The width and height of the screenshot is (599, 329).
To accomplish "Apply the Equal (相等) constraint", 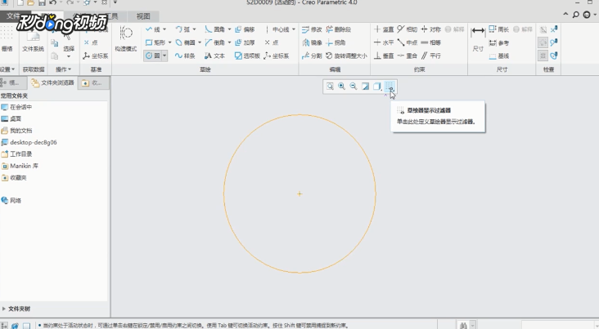I will tap(431, 42).
